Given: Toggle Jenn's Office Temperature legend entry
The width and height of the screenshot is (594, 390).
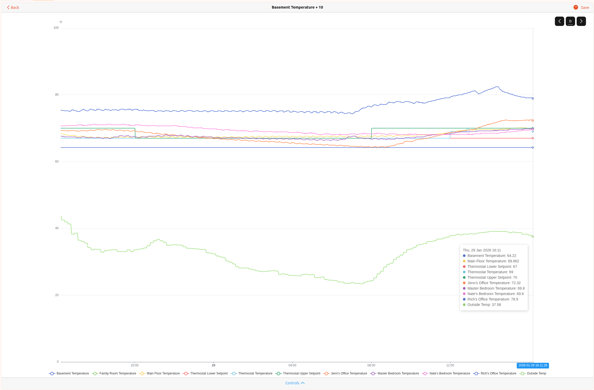Looking at the screenshot, I should point(349,373).
